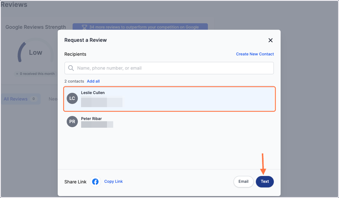Click Add all contacts link
The height and width of the screenshot is (198, 339).
(93, 81)
